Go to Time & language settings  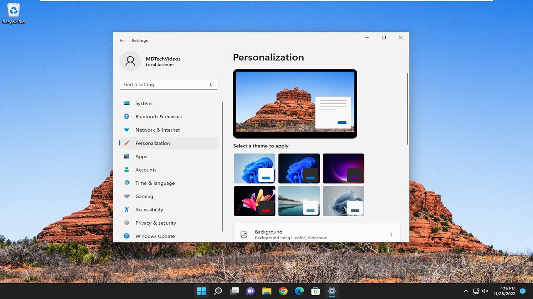click(169, 183)
